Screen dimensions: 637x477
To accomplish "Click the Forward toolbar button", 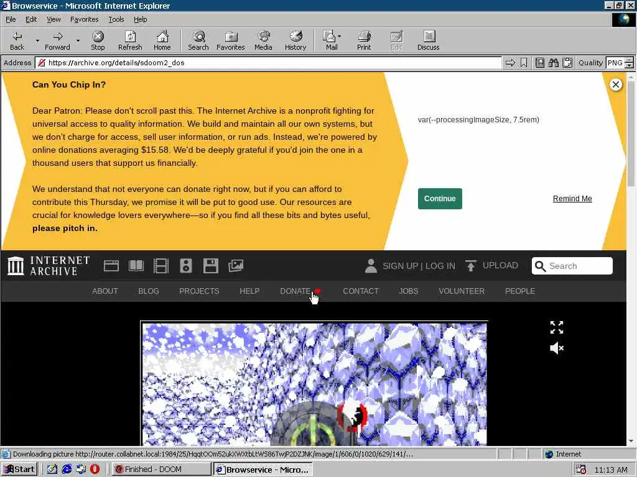I will 57,40.
